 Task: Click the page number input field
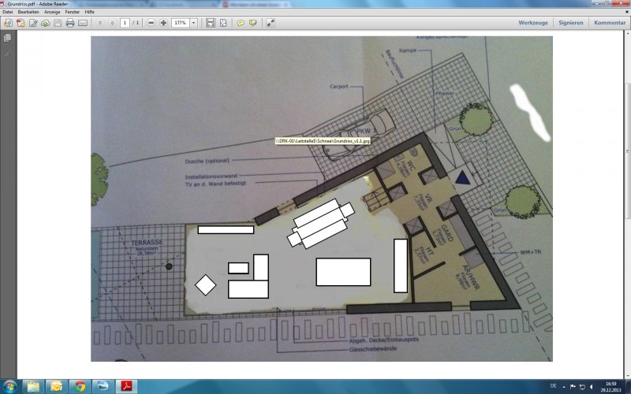pyautogui.click(x=125, y=23)
